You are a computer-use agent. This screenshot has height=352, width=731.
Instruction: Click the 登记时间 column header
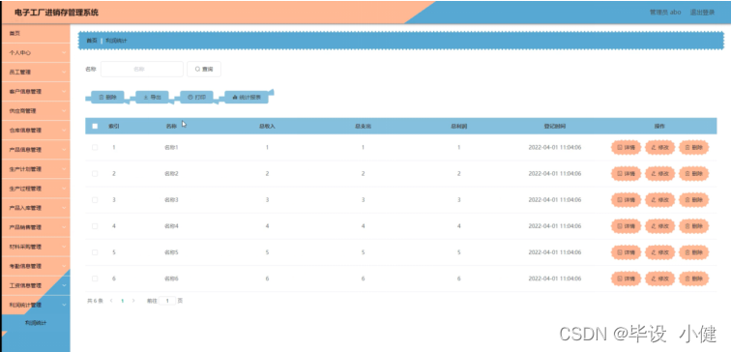coord(555,127)
